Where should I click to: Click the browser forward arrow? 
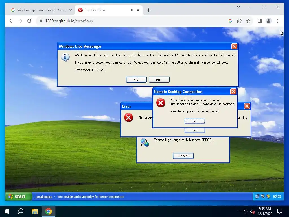20,21
